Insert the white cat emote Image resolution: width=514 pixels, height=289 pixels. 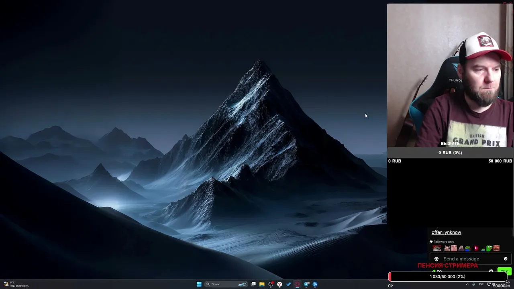(x=447, y=248)
